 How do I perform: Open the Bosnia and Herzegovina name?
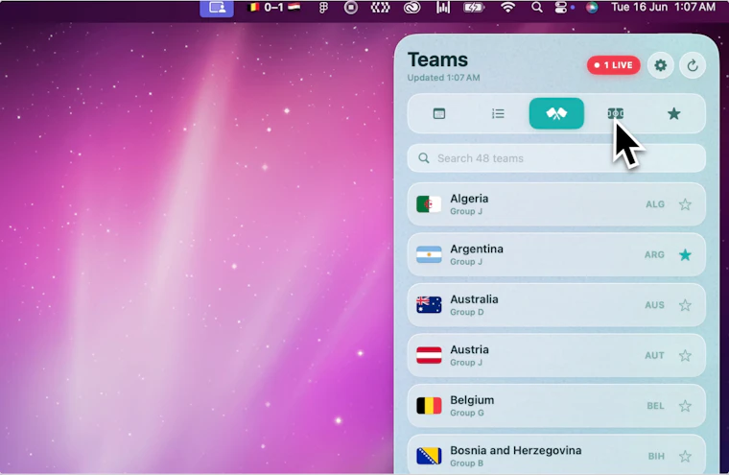[516, 450]
